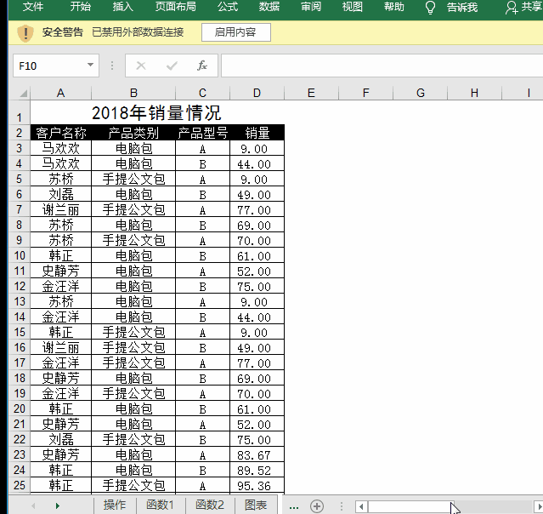The image size is (543, 514).
Task: Select column A header
Action: [60, 93]
